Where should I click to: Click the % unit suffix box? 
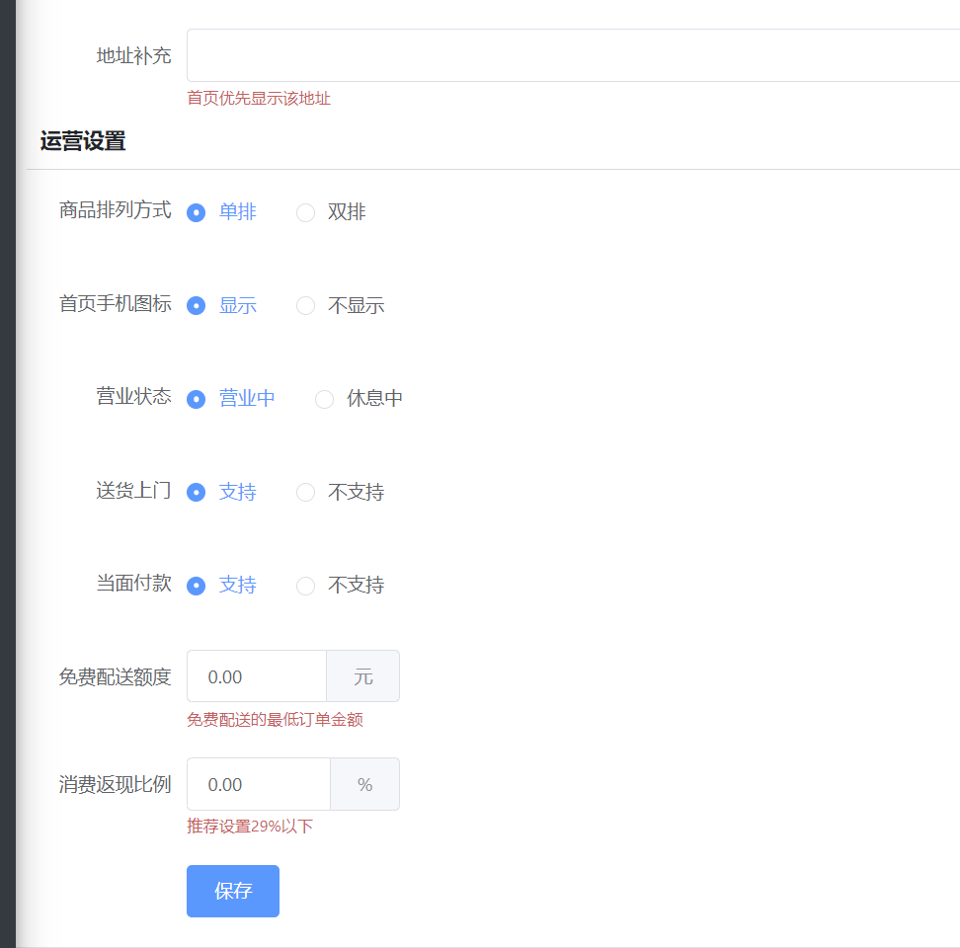[x=365, y=784]
